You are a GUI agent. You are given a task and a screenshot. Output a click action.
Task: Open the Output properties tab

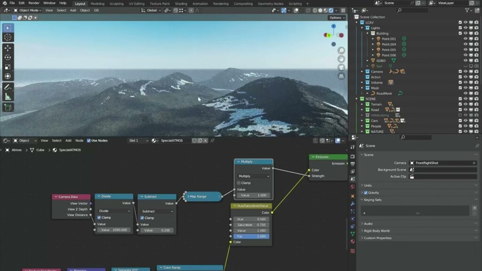click(353, 164)
